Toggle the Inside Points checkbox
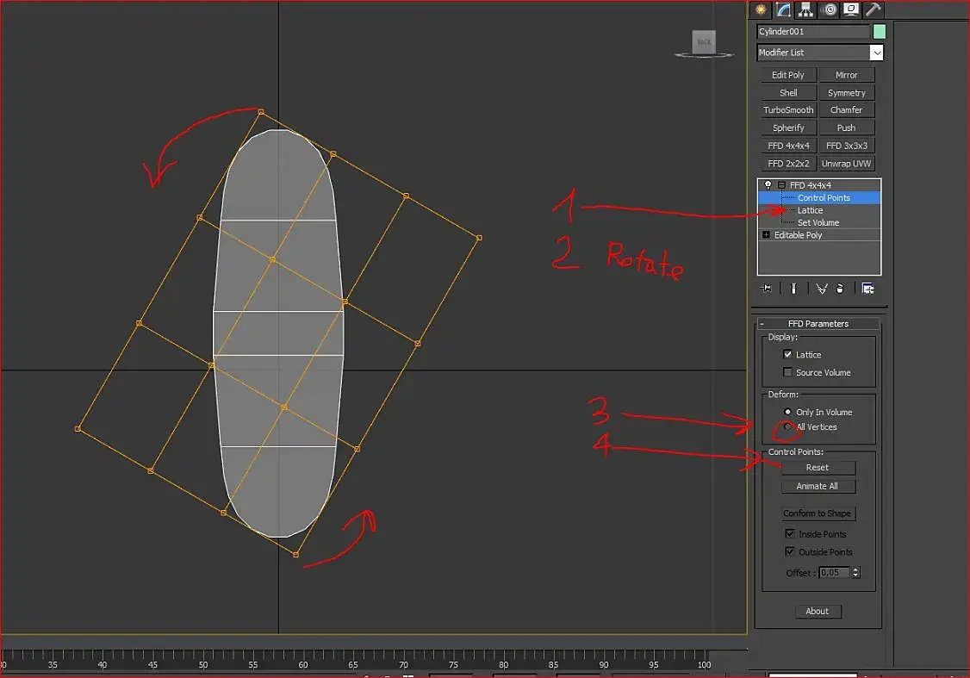Viewport: 970px width, 678px height. pyautogui.click(x=790, y=533)
